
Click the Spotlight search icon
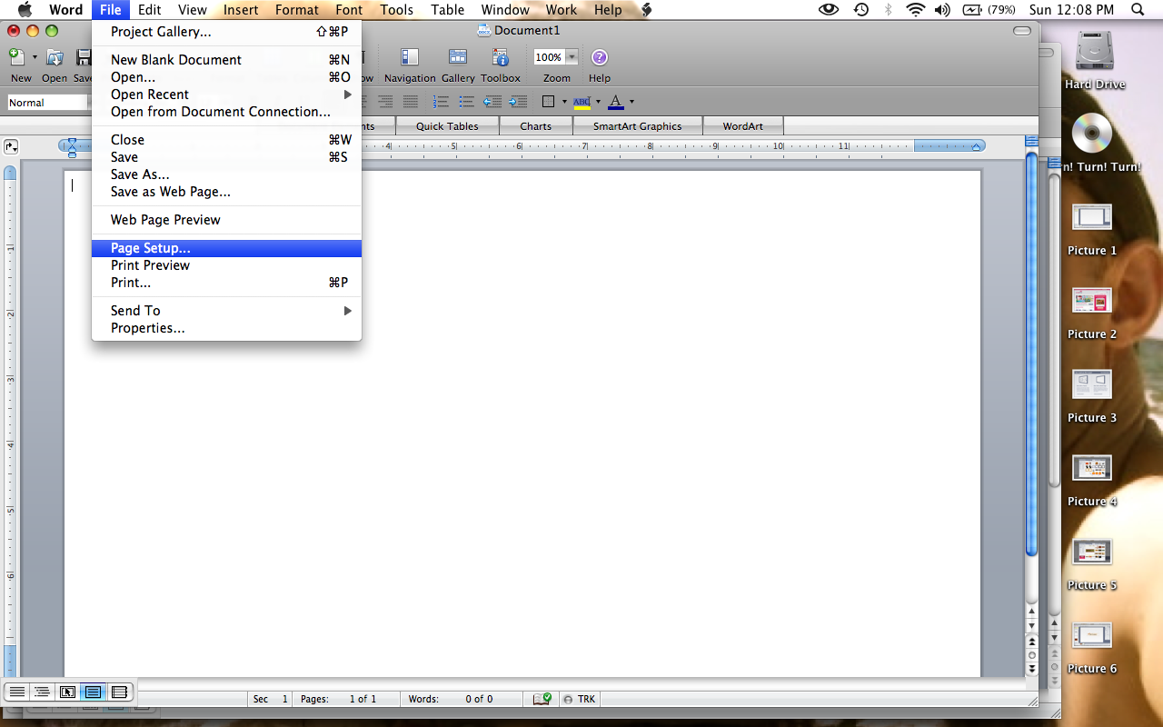tap(1138, 10)
